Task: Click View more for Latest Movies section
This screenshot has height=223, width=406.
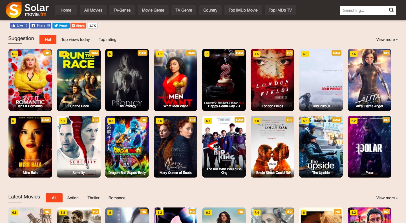Action: click(x=387, y=198)
